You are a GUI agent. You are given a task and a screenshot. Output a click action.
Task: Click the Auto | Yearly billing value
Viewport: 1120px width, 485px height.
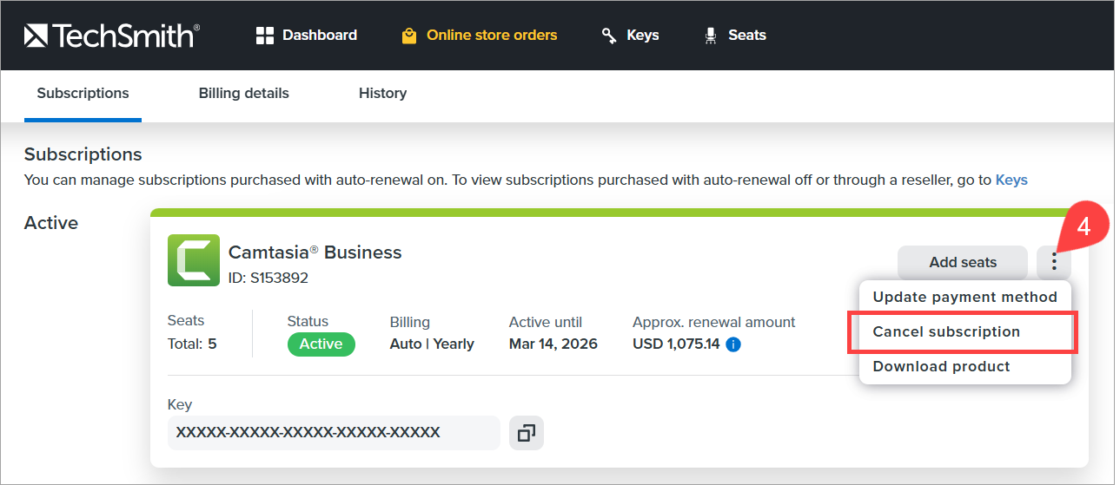432,344
